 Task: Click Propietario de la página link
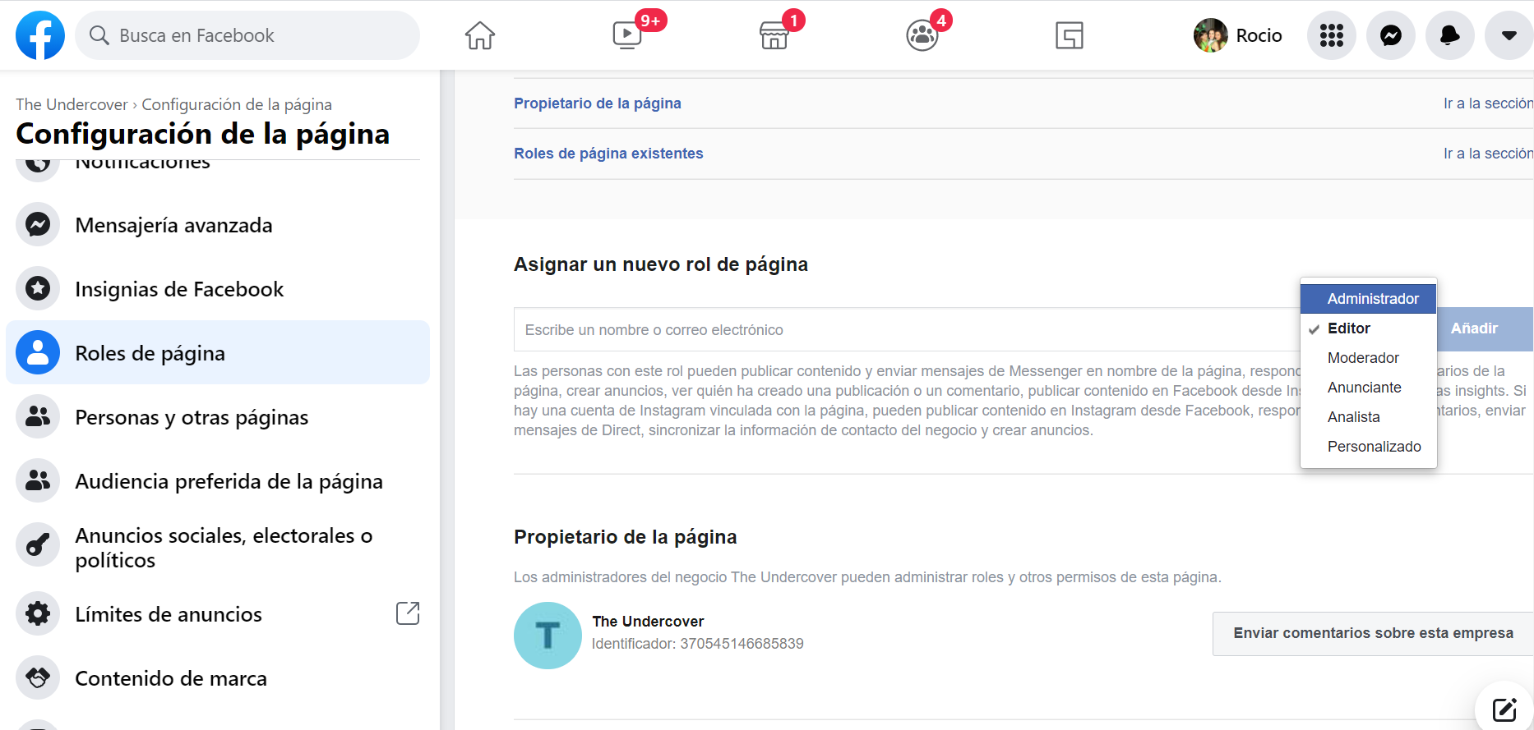click(598, 103)
